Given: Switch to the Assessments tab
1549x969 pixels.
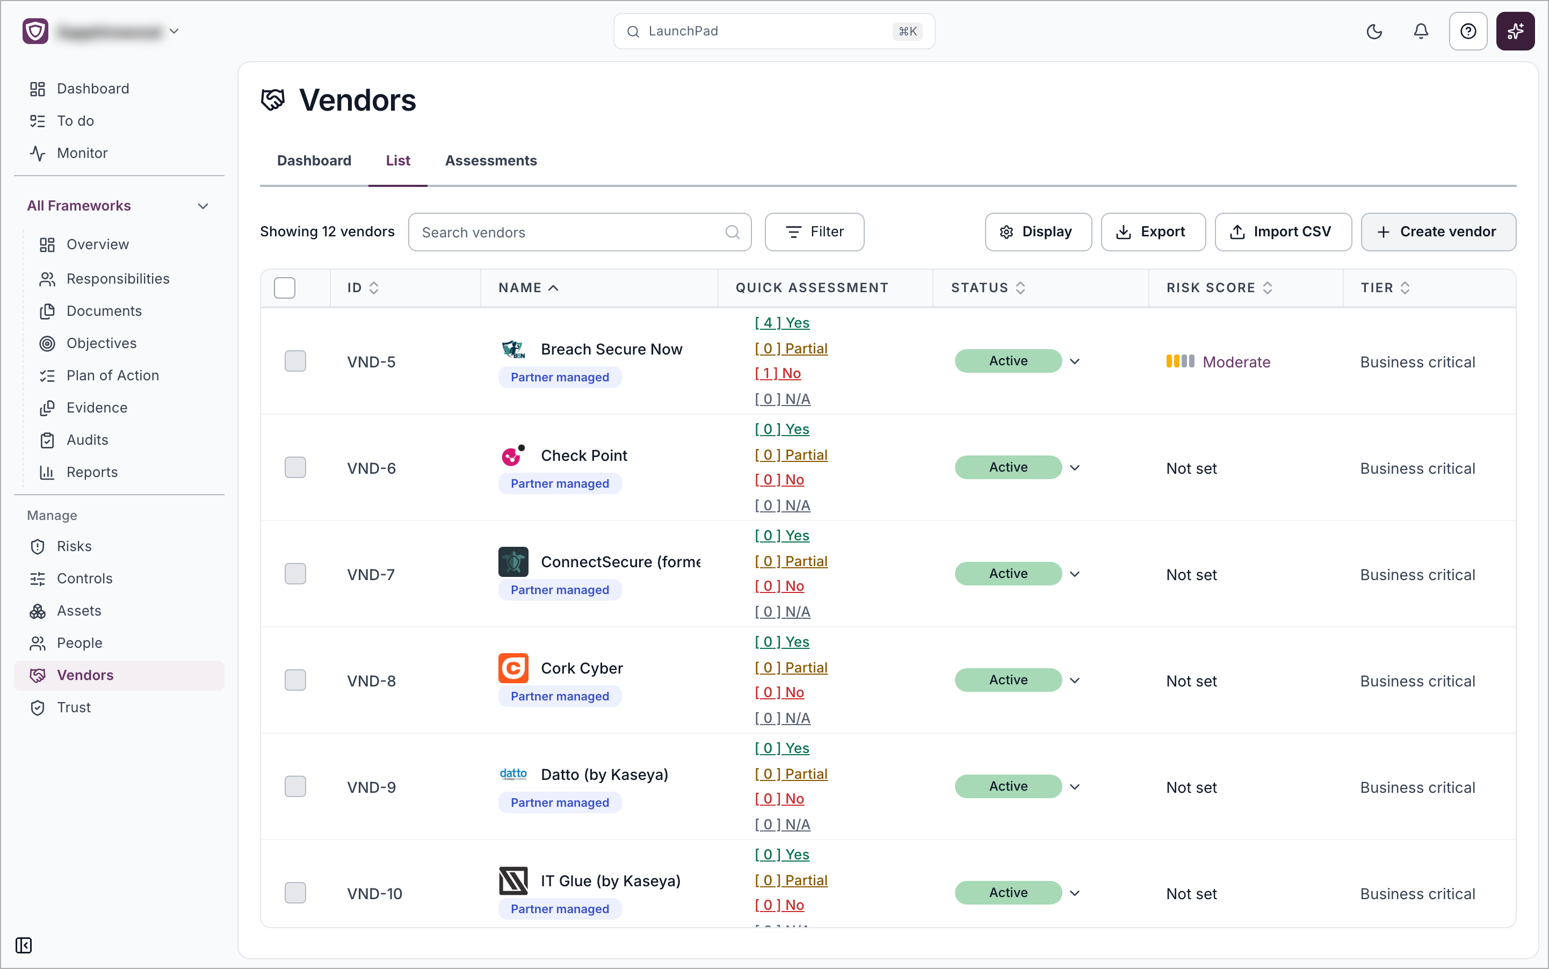Looking at the screenshot, I should click(x=491, y=160).
